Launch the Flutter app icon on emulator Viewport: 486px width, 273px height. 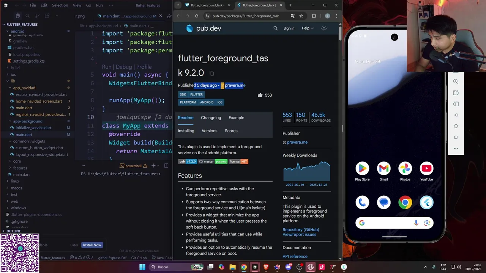point(427,202)
